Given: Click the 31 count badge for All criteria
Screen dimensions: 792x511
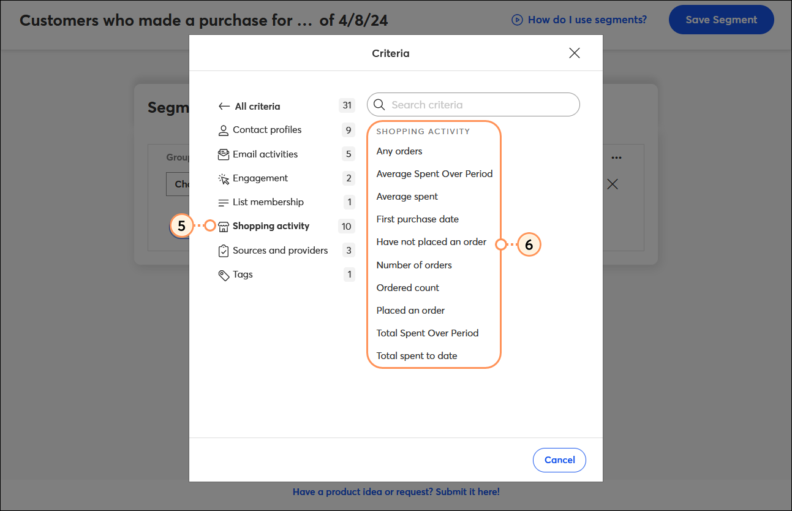Looking at the screenshot, I should pyautogui.click(x=347, y=105).
